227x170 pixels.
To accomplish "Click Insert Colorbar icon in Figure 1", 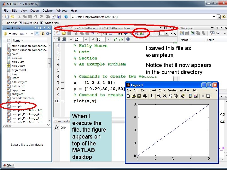I will [190, 96].
